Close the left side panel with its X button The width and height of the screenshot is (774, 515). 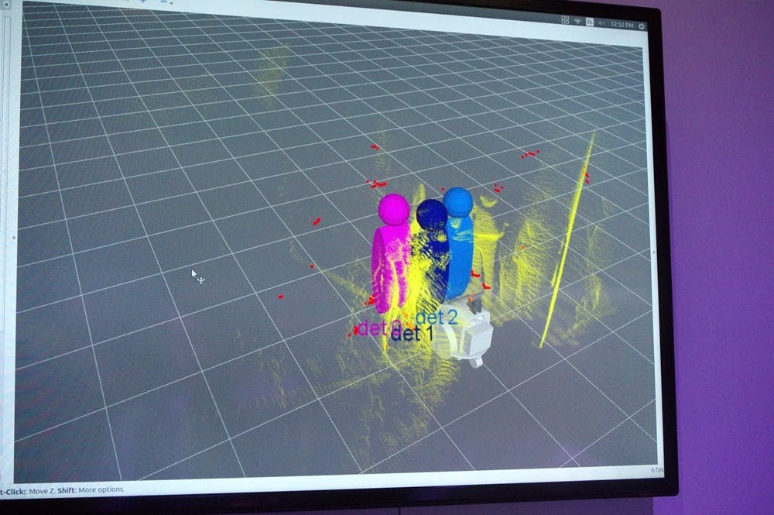click(x=6, y=4)
